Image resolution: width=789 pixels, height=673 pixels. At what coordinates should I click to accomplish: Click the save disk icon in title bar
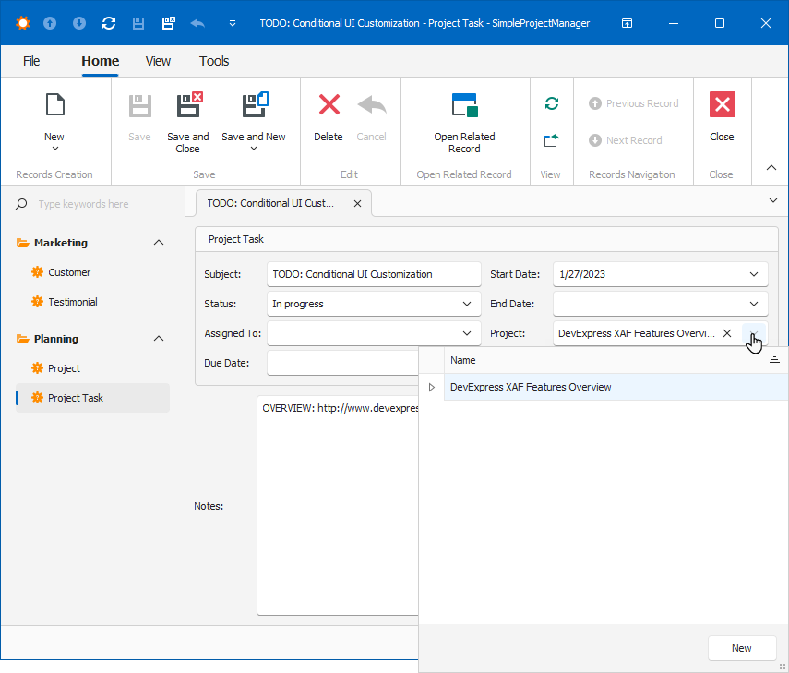pyautogui.click(x=138, y=23)
